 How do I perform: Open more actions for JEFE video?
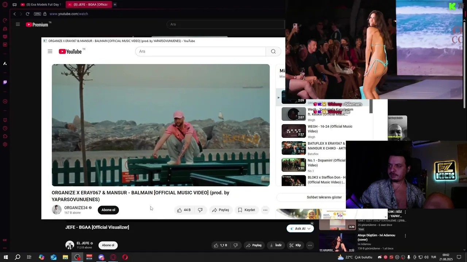point(310,245)
